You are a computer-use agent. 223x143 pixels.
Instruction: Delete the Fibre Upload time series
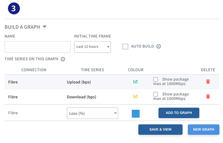coord(208,82)
